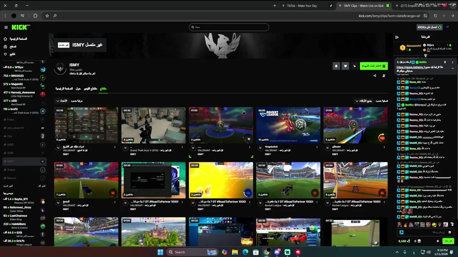Open options menu for the first VALORANT clip
The height and width of the screenshot is (257, 458).
pos(115,147)
